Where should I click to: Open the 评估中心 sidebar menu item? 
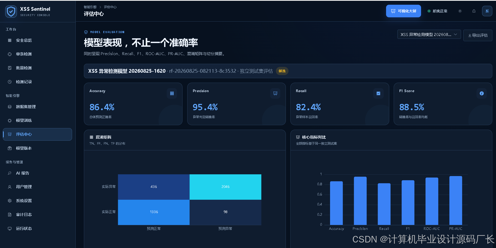pos(37,134)
